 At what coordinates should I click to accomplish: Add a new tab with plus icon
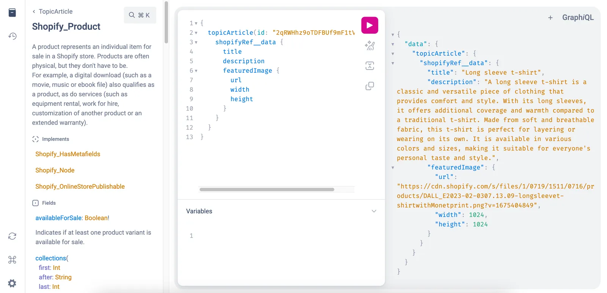point(550,18)
